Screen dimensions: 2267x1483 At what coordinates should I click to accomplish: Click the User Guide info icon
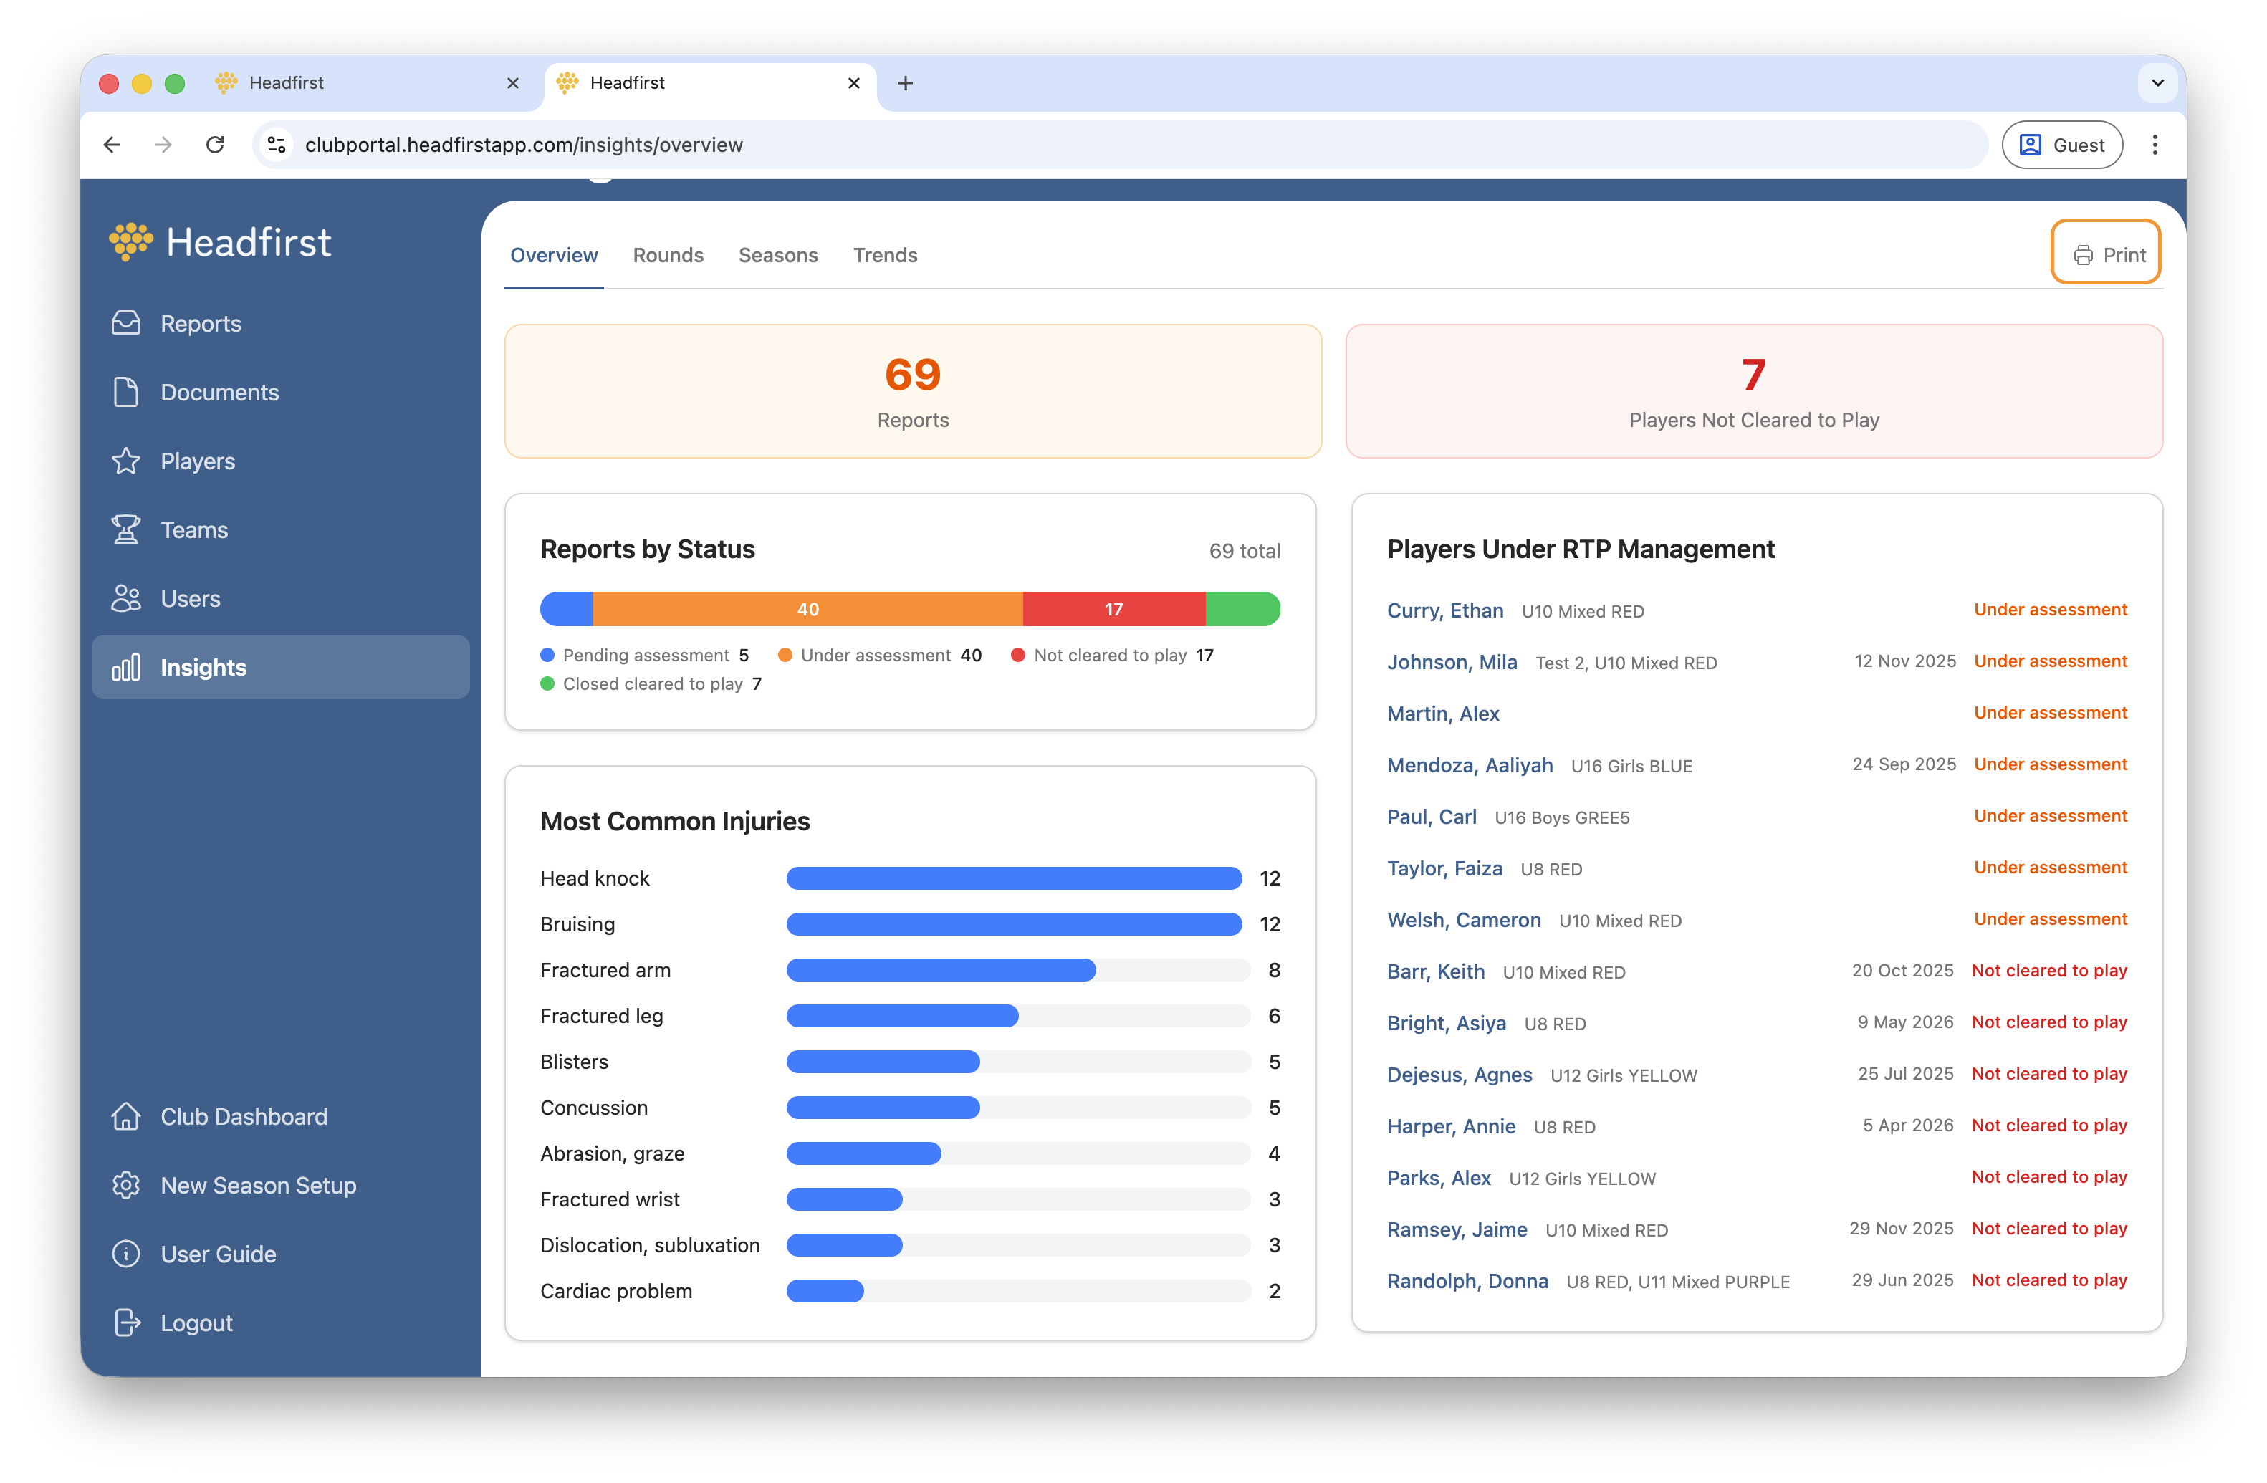[125, 1254]
